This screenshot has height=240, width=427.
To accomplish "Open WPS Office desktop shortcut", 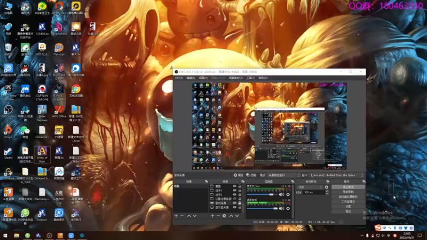I will click(x=59, y=112).
